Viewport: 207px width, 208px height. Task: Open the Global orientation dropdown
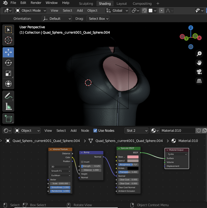117,11
